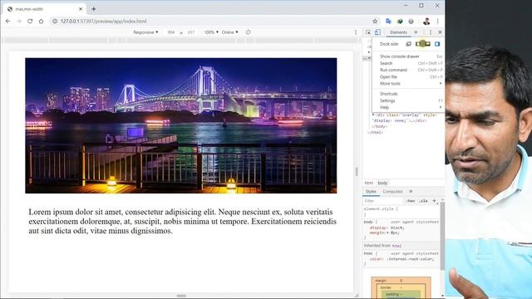Edit the viewport height field
Screen dimensions: 532x299
191,32
